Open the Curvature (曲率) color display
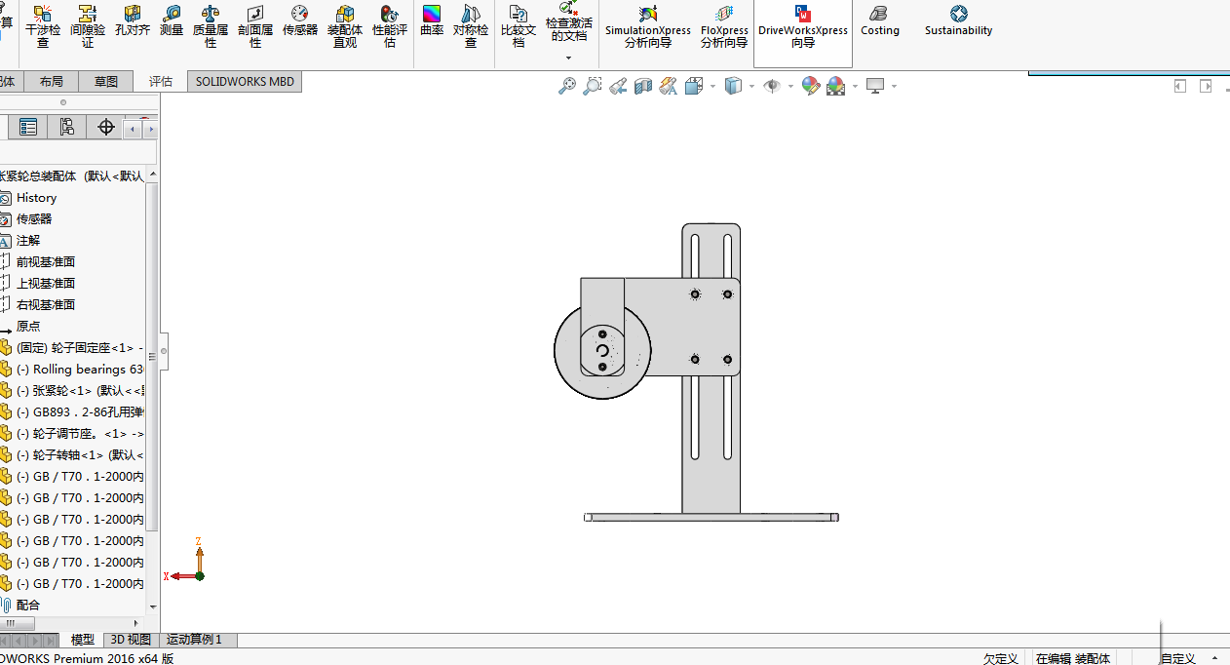This screenshot has width=1230, height=665. point(432,21)
